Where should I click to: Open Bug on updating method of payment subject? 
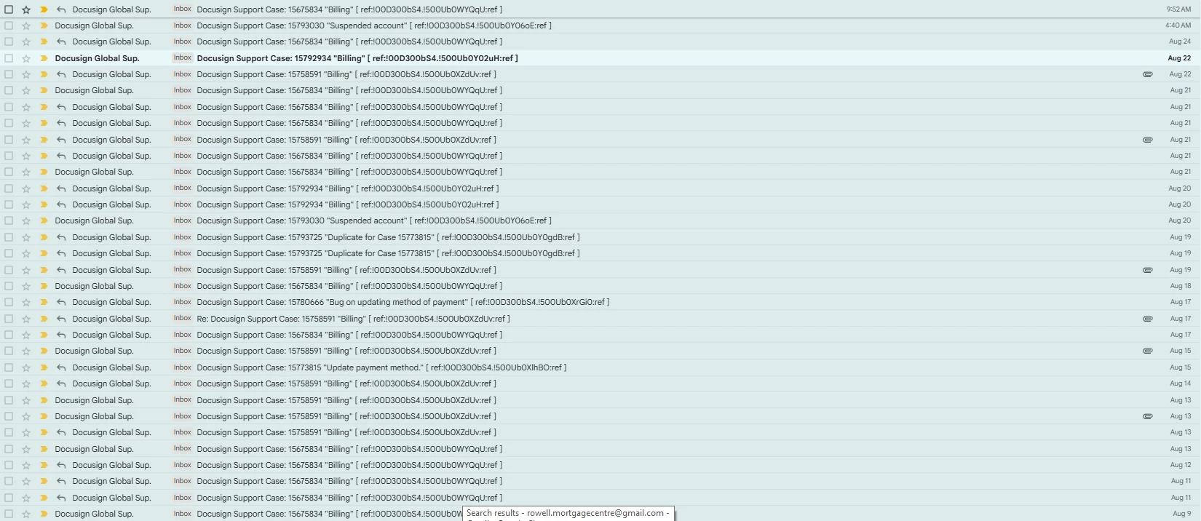coord(403,302)
